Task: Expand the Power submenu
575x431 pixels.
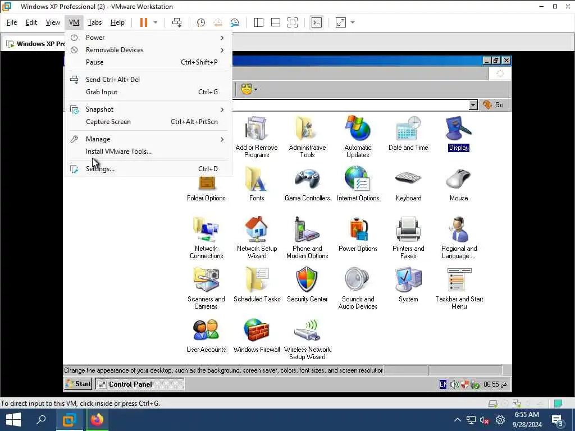Action: click(148, 38)
